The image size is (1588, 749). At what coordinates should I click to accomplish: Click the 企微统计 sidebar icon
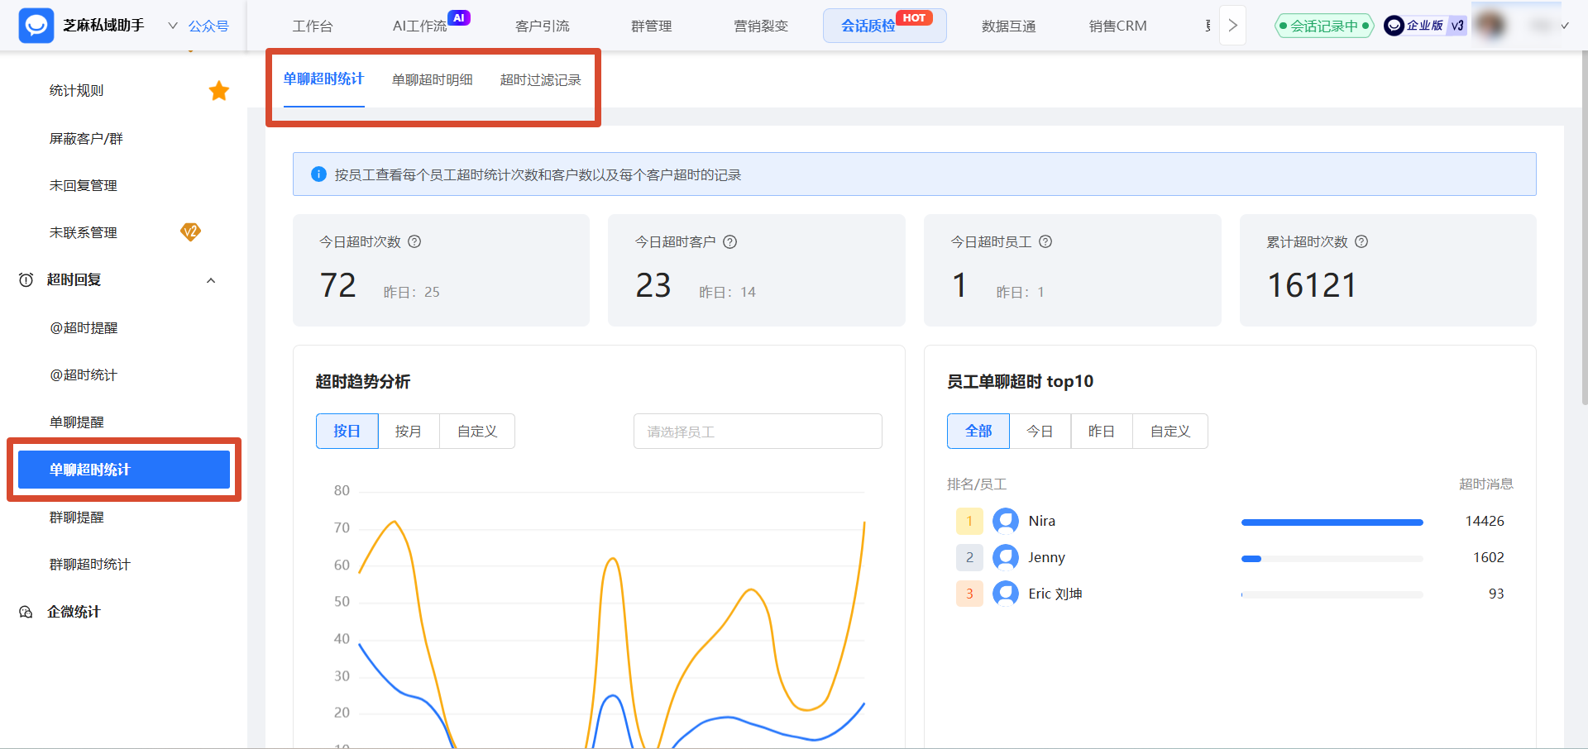pyautogui.click(x=26, y=612)
